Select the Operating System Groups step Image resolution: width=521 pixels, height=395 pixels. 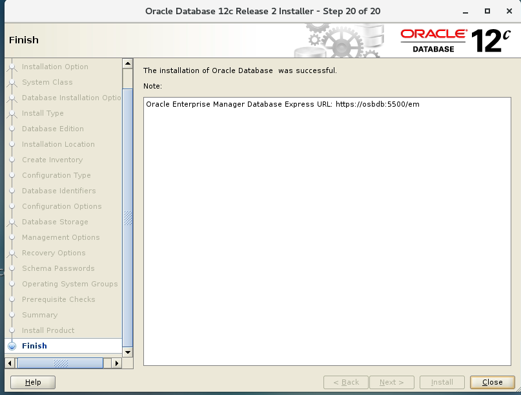pyautogui.click(x=70, y=284)
